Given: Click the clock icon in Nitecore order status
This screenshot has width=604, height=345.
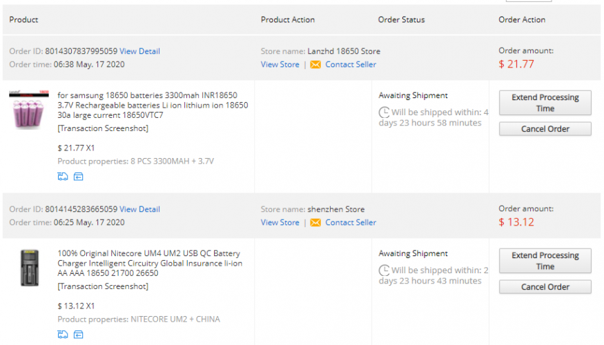Looking at the screenshot, I should (x=384, y=270).
